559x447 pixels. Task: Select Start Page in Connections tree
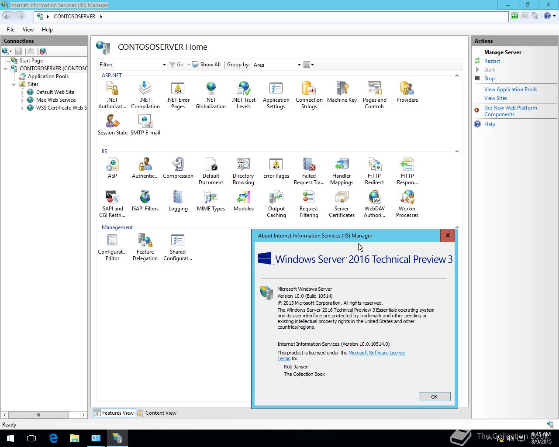31,61
